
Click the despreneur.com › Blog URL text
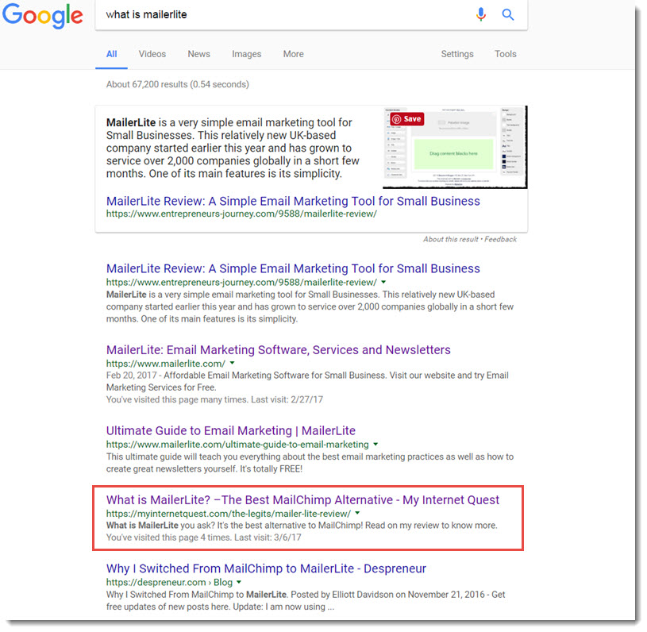tap(169, 583)
